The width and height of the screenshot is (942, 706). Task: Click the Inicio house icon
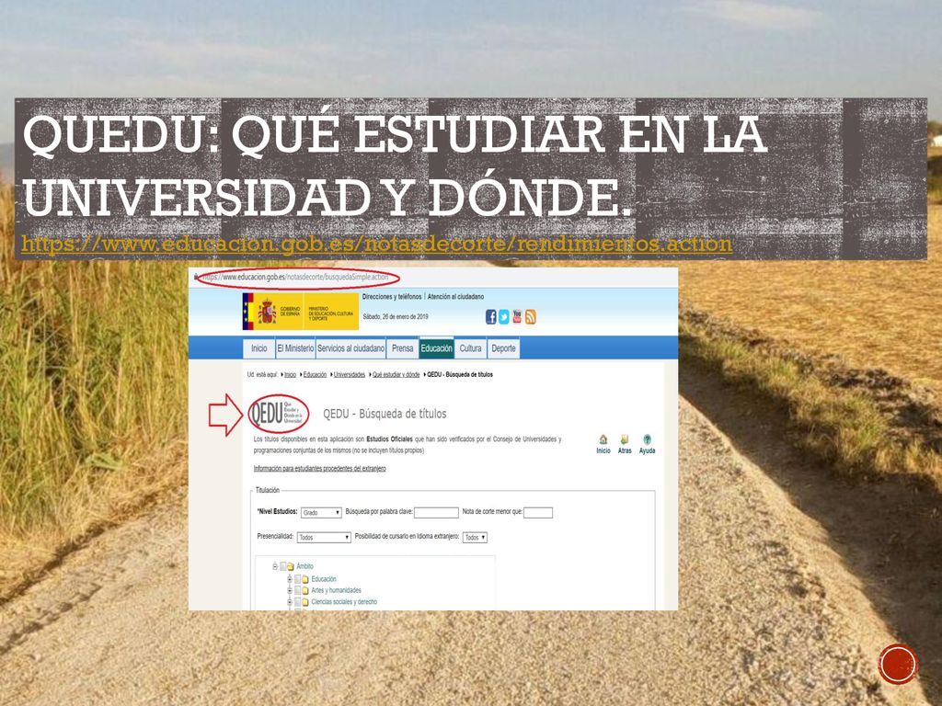(603, 439)
